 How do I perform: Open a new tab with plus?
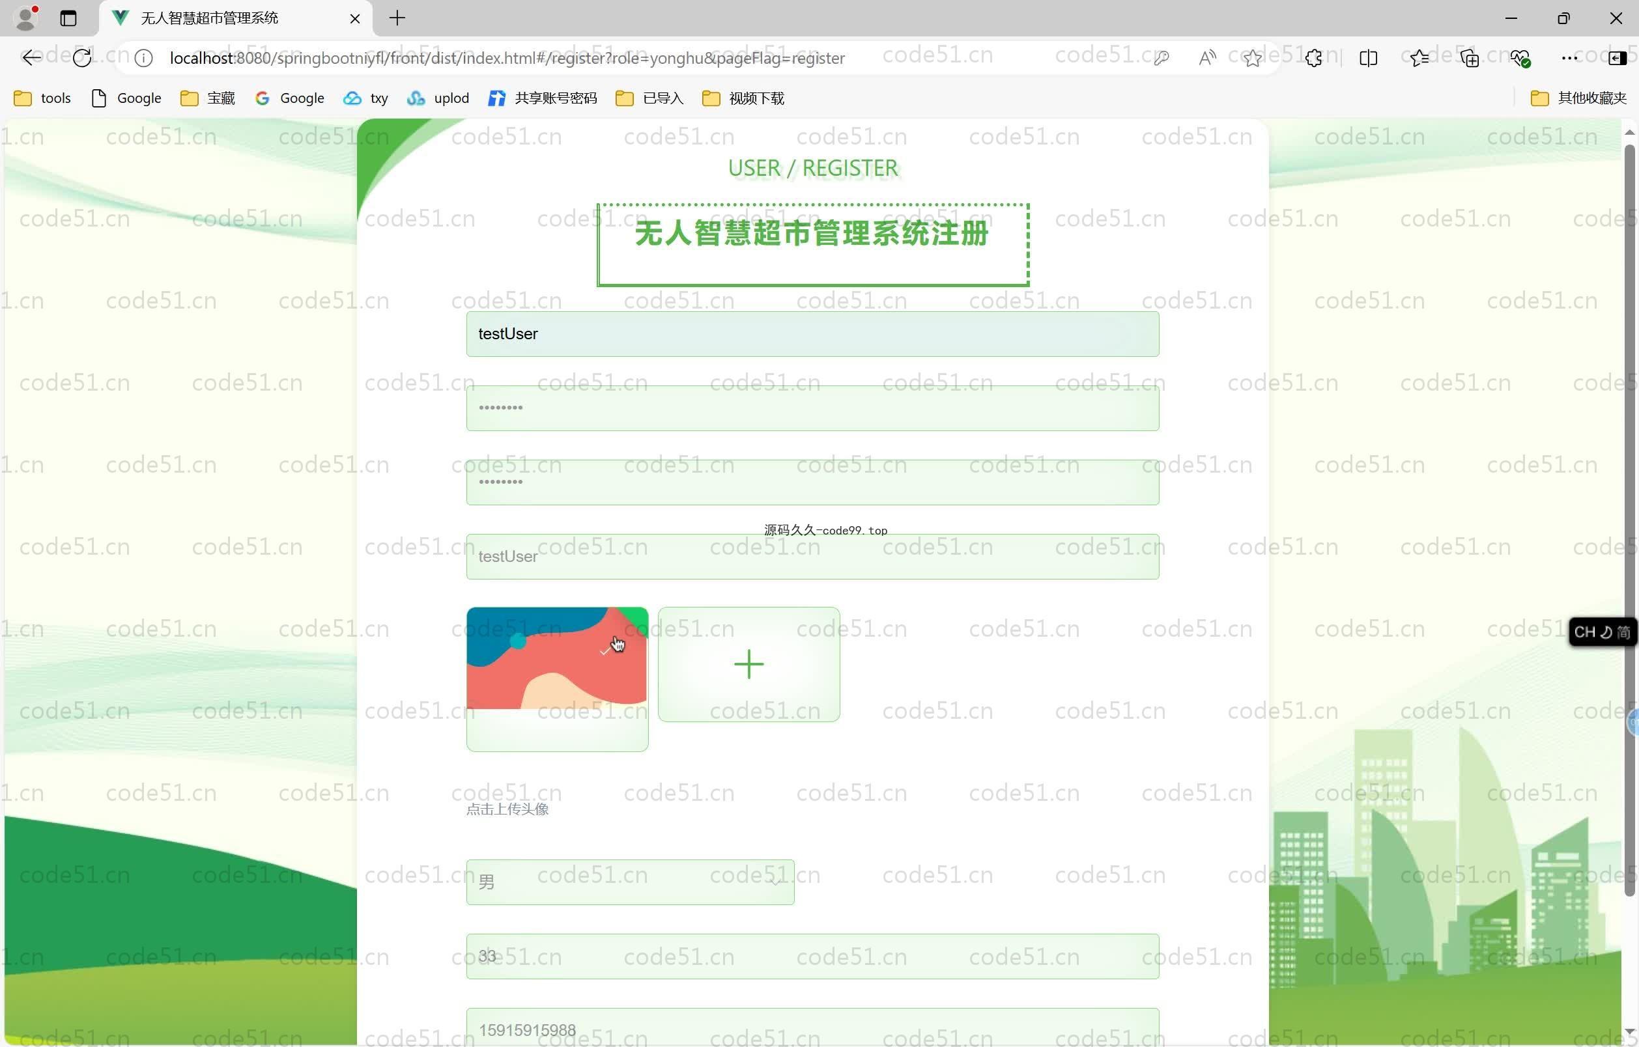(397, 18)
